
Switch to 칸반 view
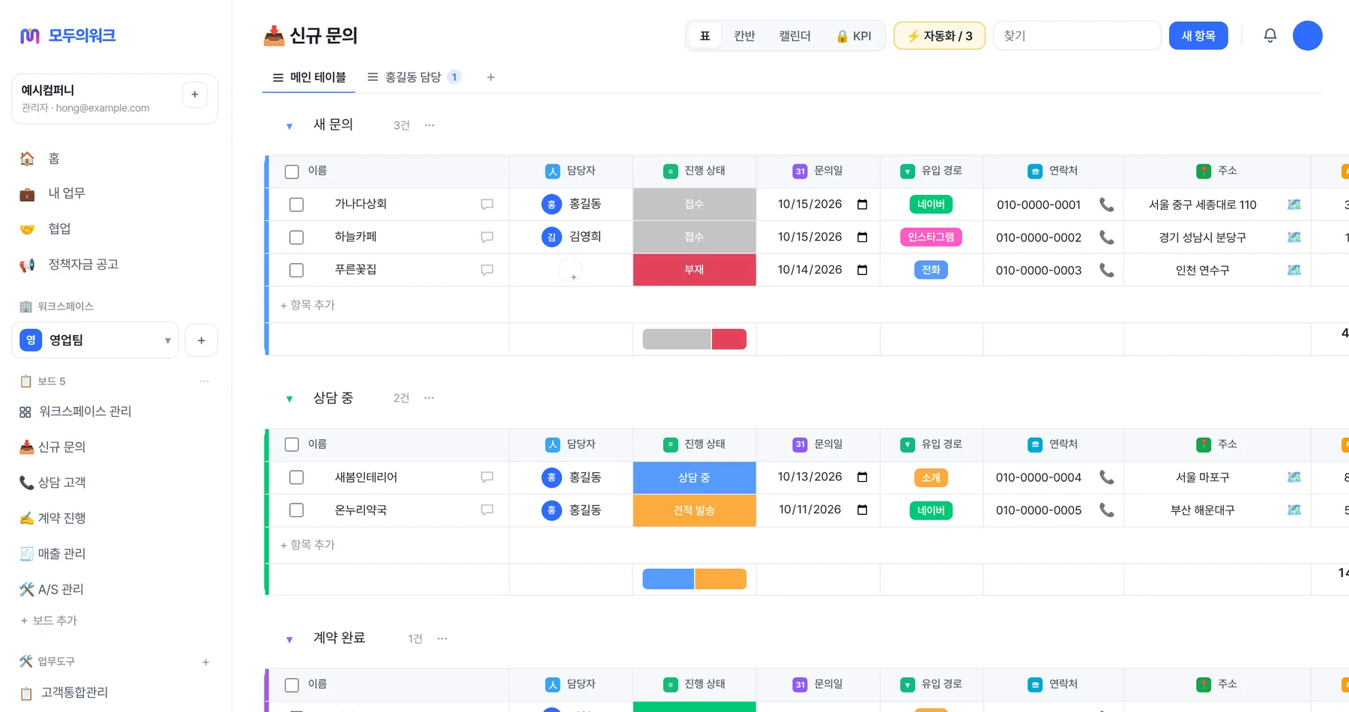[744, 36]
